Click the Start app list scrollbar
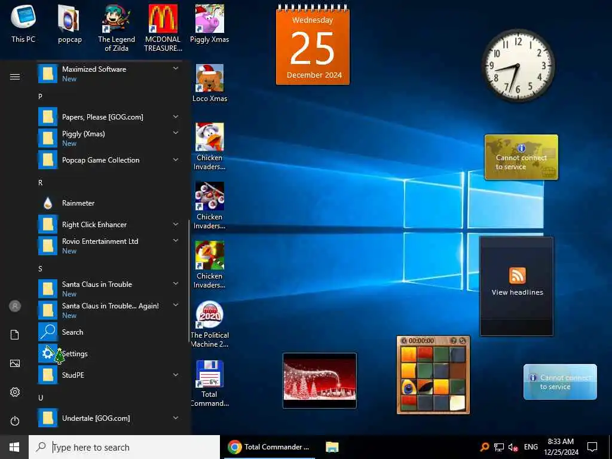This screenshot has width=612, height=459. click(189, 281)
